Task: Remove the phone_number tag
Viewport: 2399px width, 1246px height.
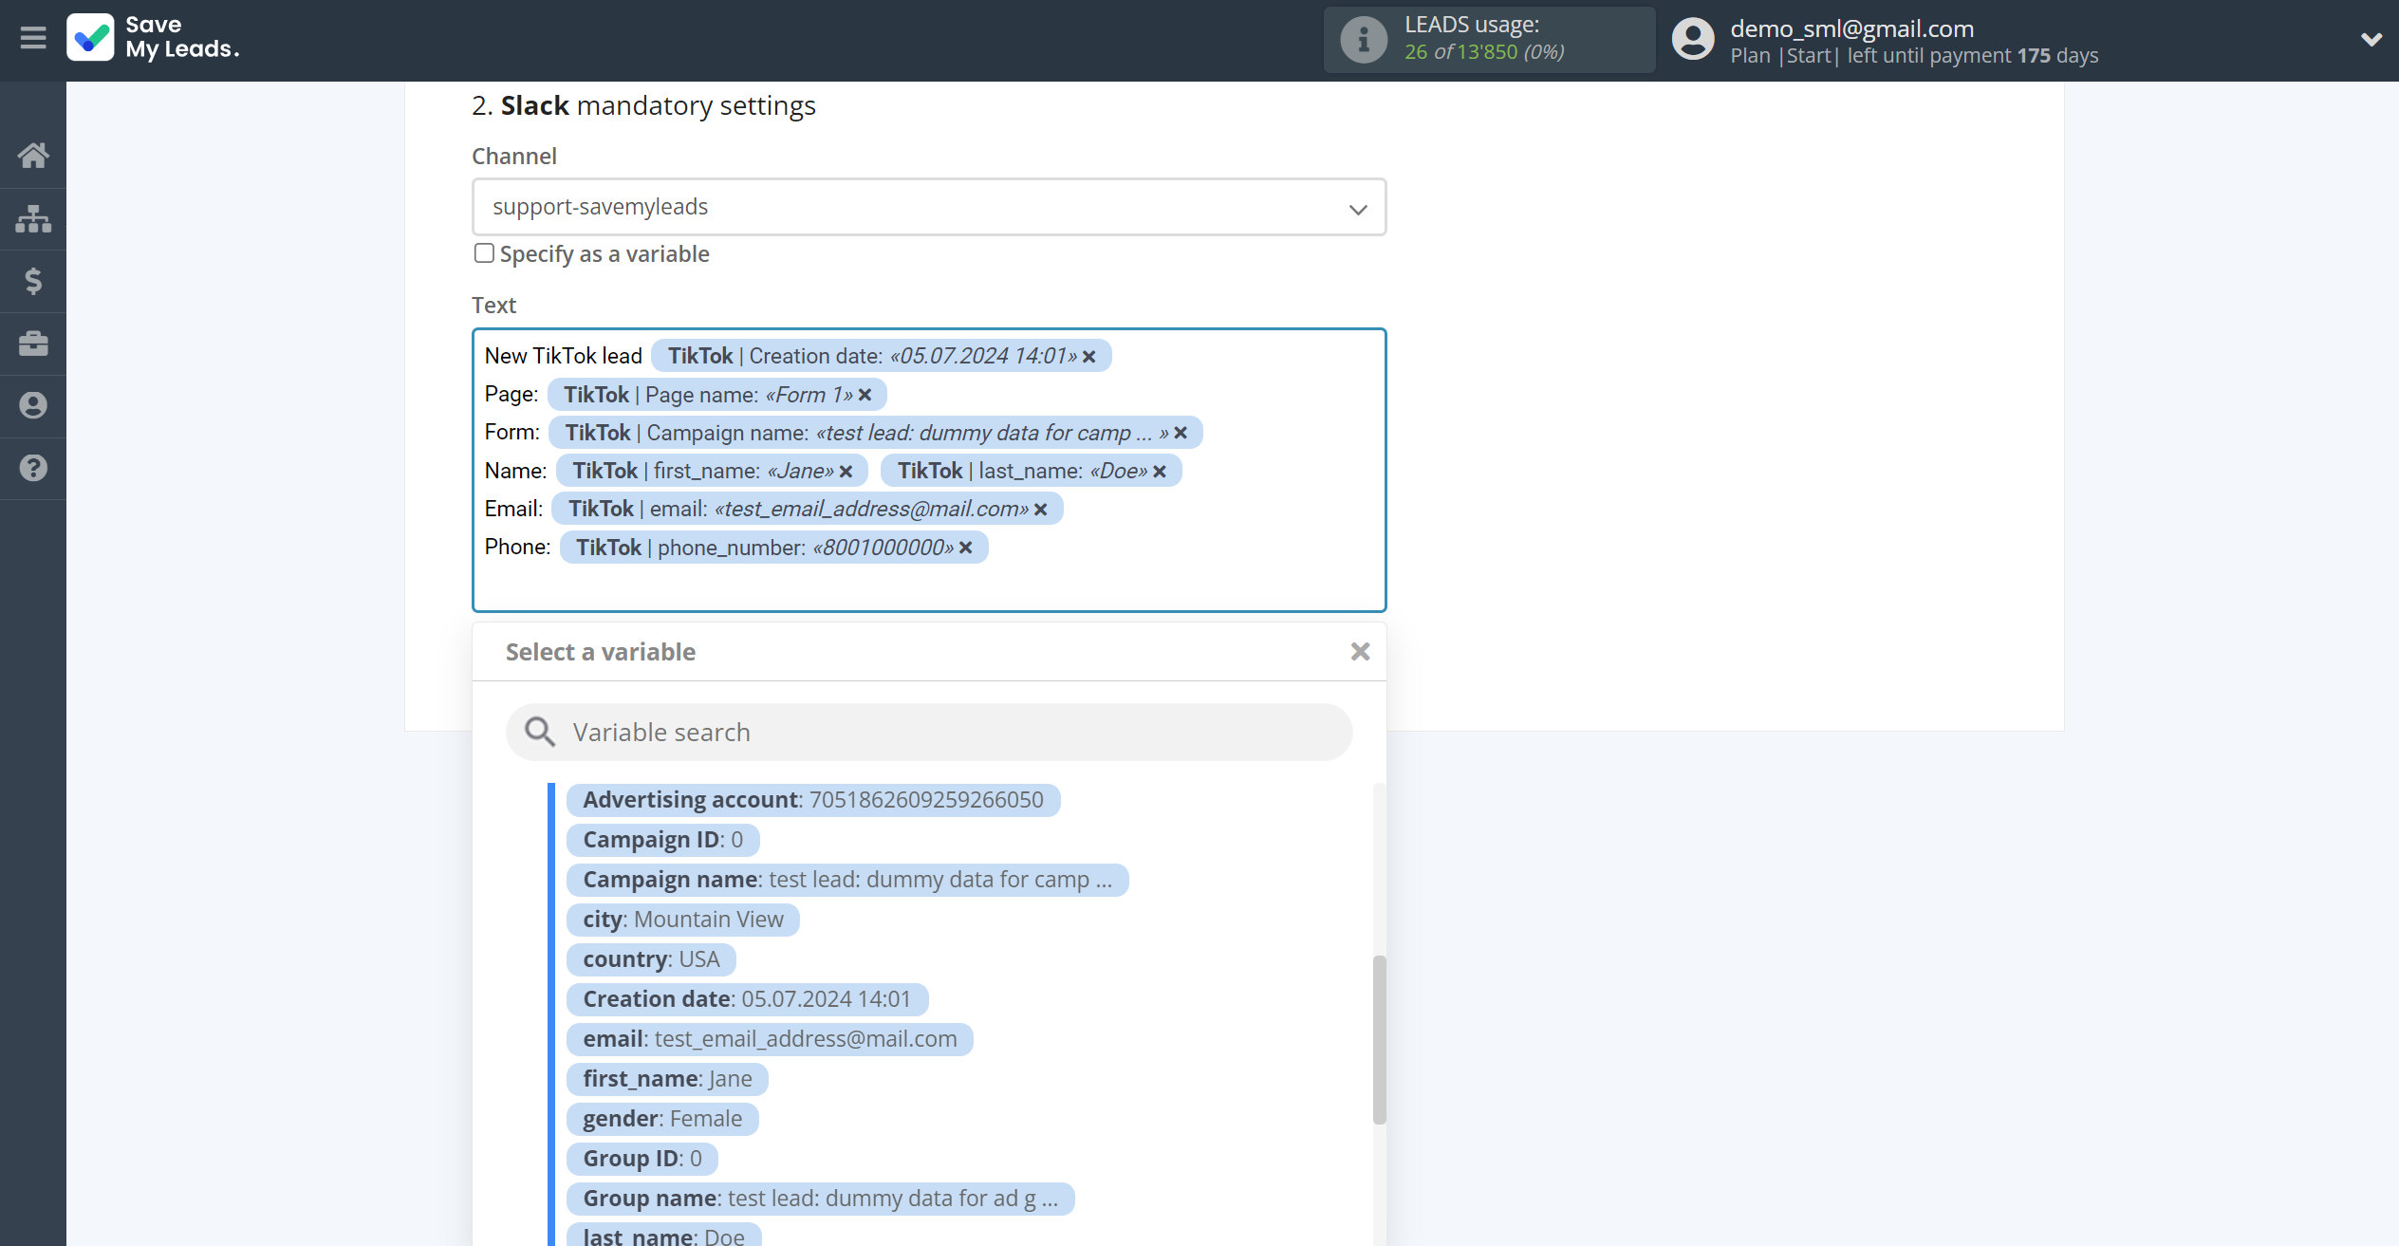Action: (965, 548)
